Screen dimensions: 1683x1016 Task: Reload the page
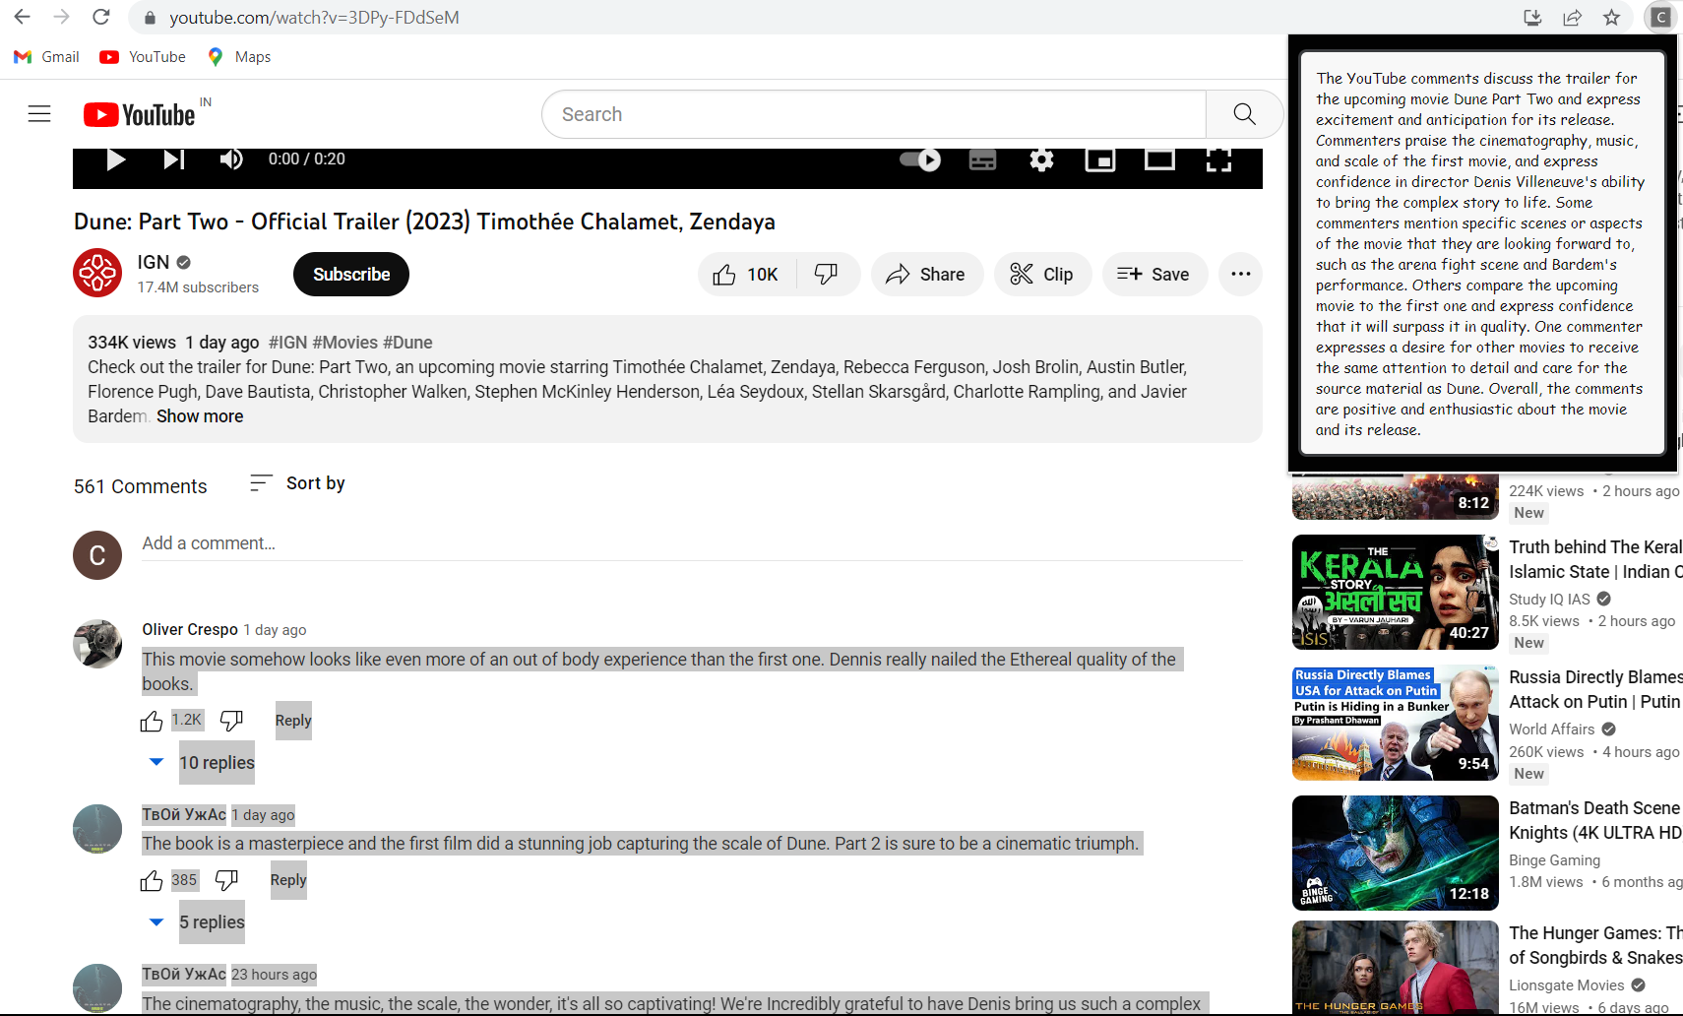(x=100, y=17)
